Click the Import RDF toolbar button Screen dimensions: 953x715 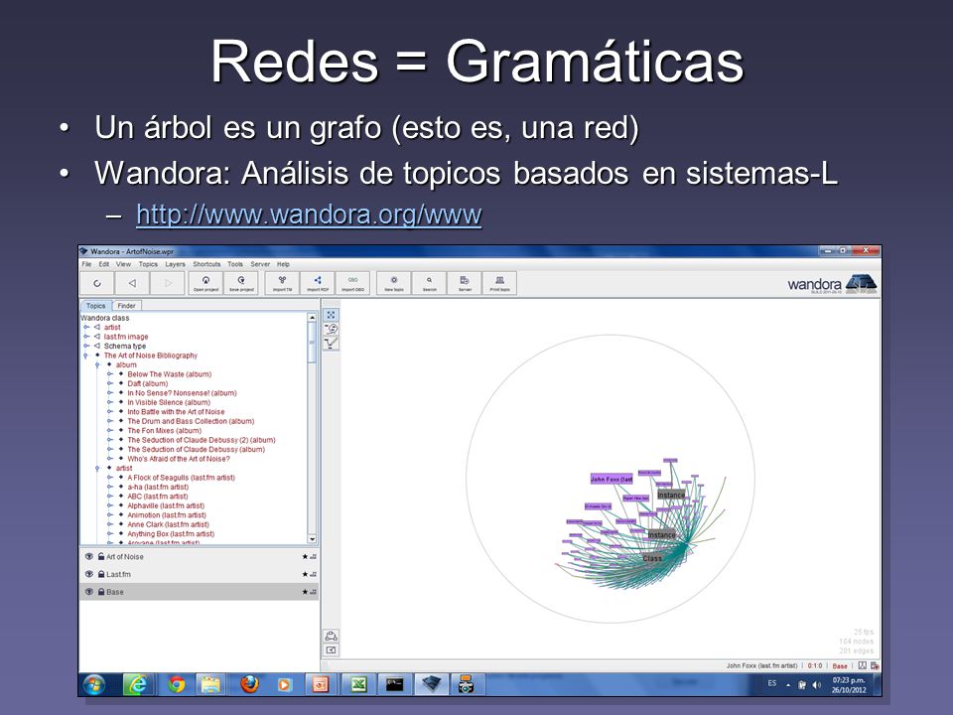(318, 283)
